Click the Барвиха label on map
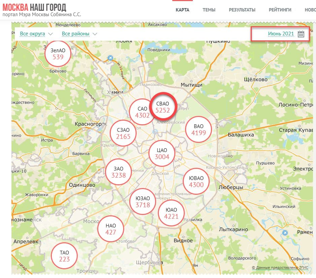 pyautogui.click(x=81, y=154)
